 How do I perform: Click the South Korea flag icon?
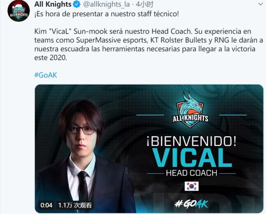click(x=191, y=186)
